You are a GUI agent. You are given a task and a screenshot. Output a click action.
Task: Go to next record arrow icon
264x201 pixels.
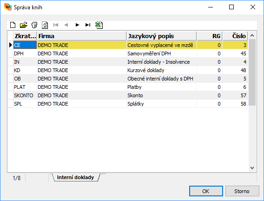click(x=77, y=25)
